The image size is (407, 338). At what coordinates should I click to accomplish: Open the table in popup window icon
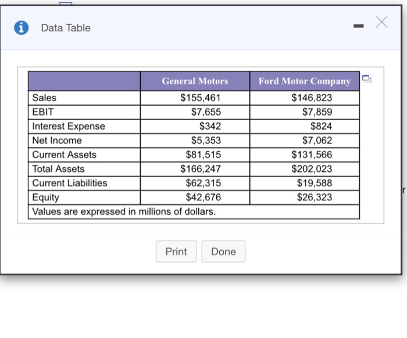point(367,79)
